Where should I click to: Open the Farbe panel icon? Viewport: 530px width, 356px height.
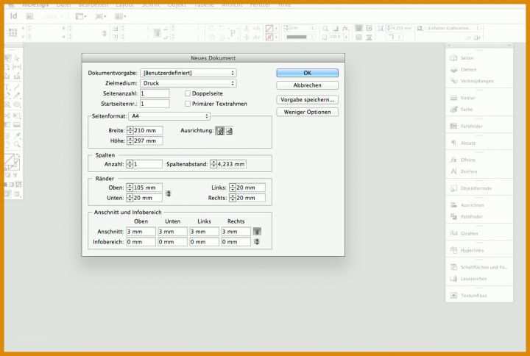pyautogui.click(x=453, y=110)
